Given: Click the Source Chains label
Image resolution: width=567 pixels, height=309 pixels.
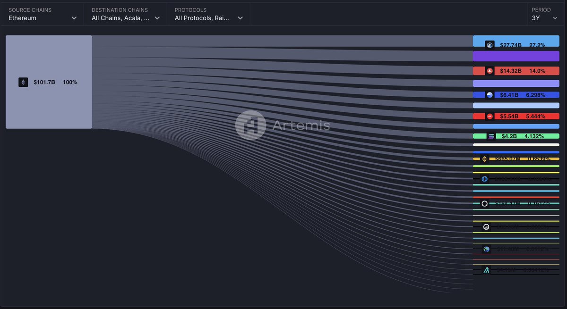Looking at the screenshot, I should pos(30,10).
